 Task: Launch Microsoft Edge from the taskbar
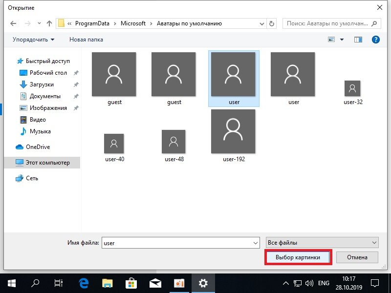83,283
